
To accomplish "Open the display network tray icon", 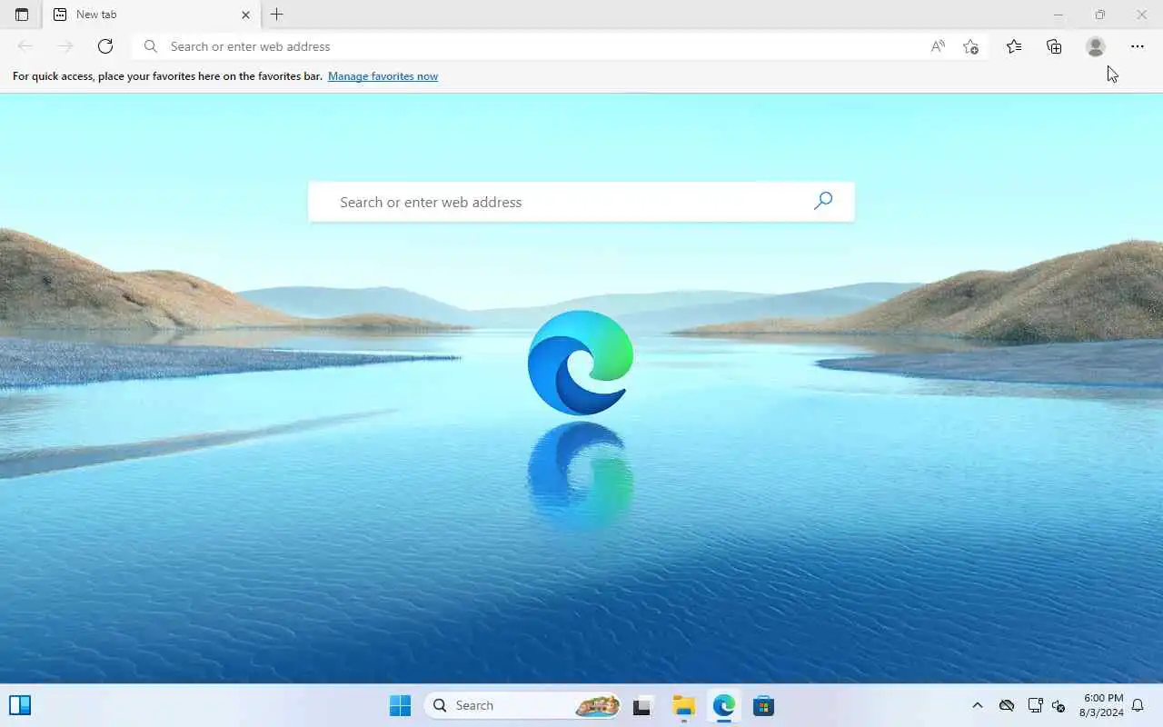I will [1035, 705].
